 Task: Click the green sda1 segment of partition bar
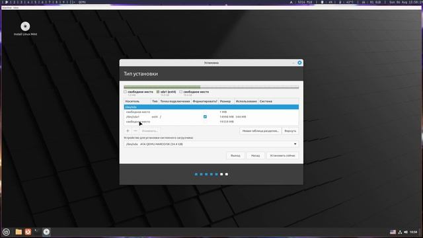point(162,87)
